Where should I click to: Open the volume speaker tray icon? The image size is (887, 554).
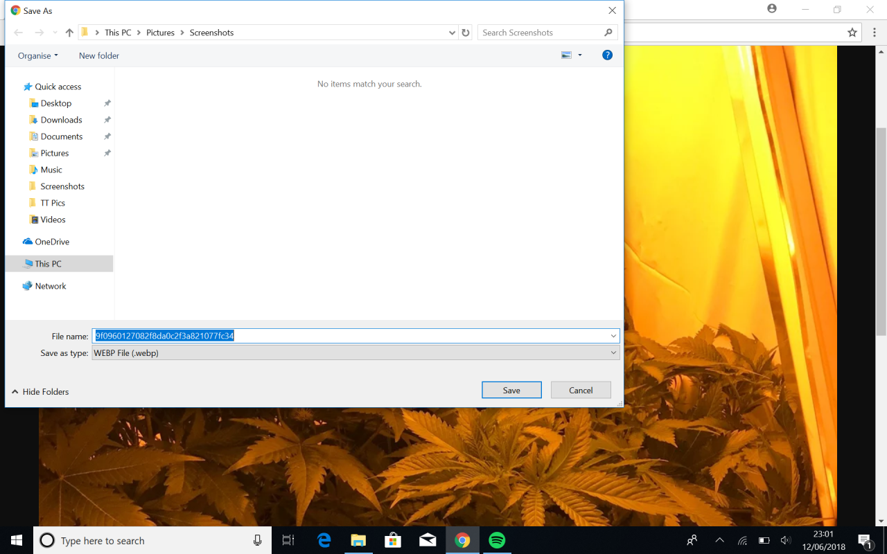tap(785, 540)
